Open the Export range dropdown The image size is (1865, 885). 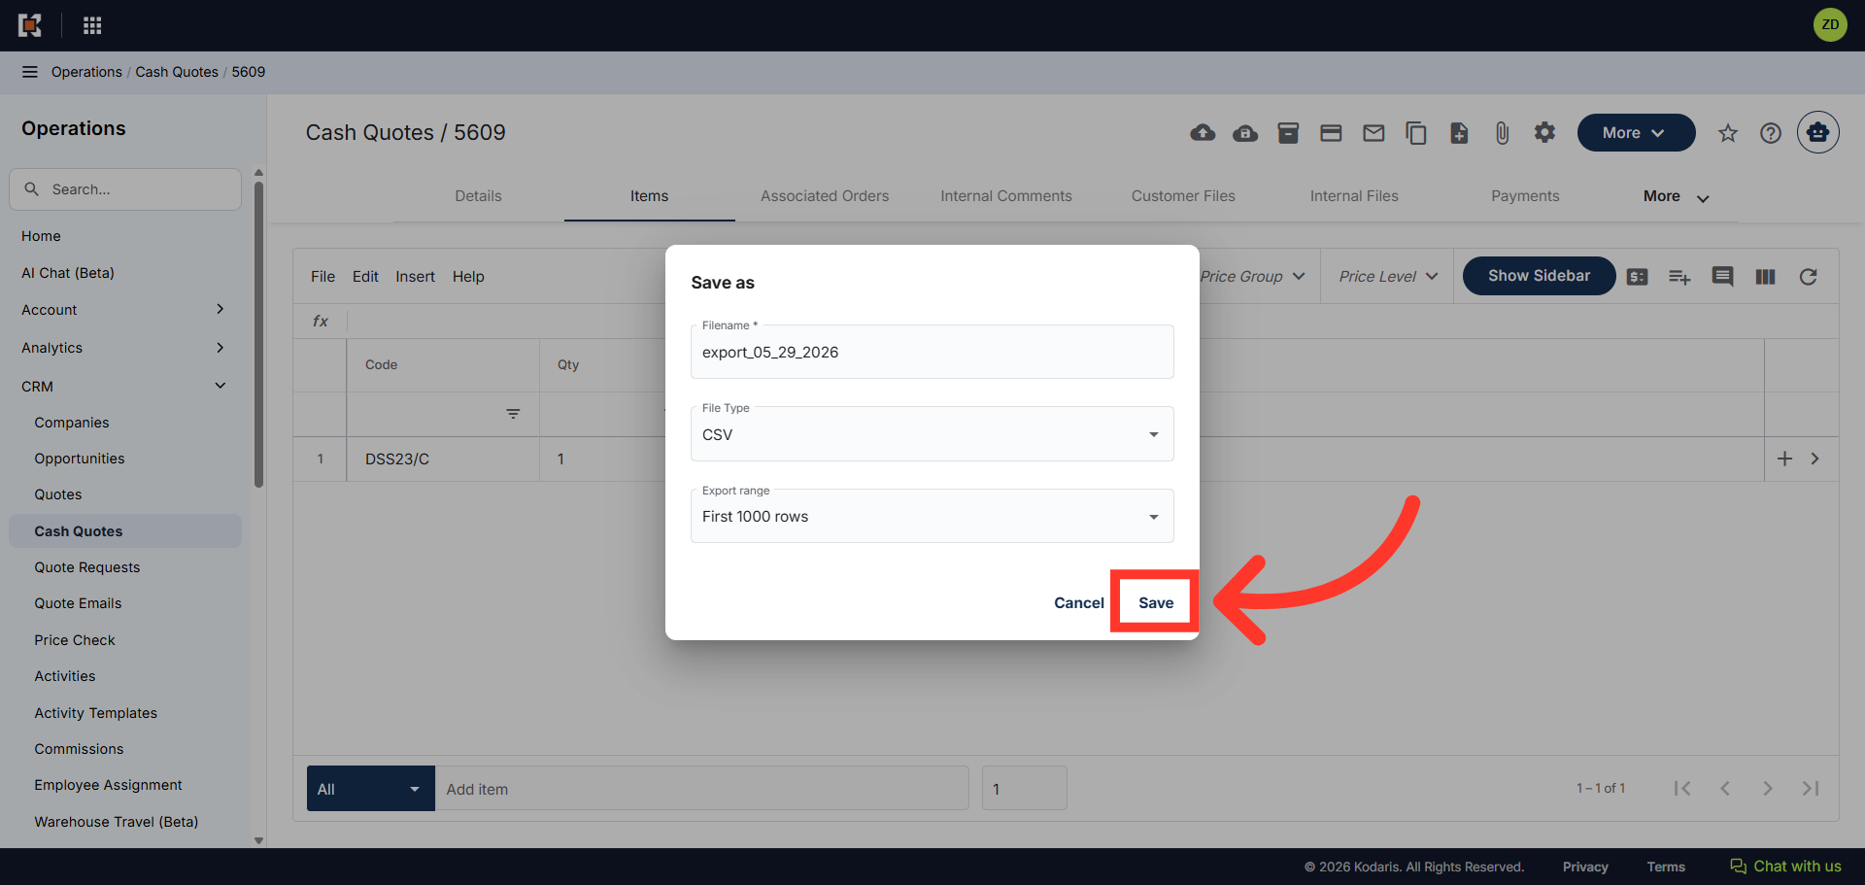932,516
